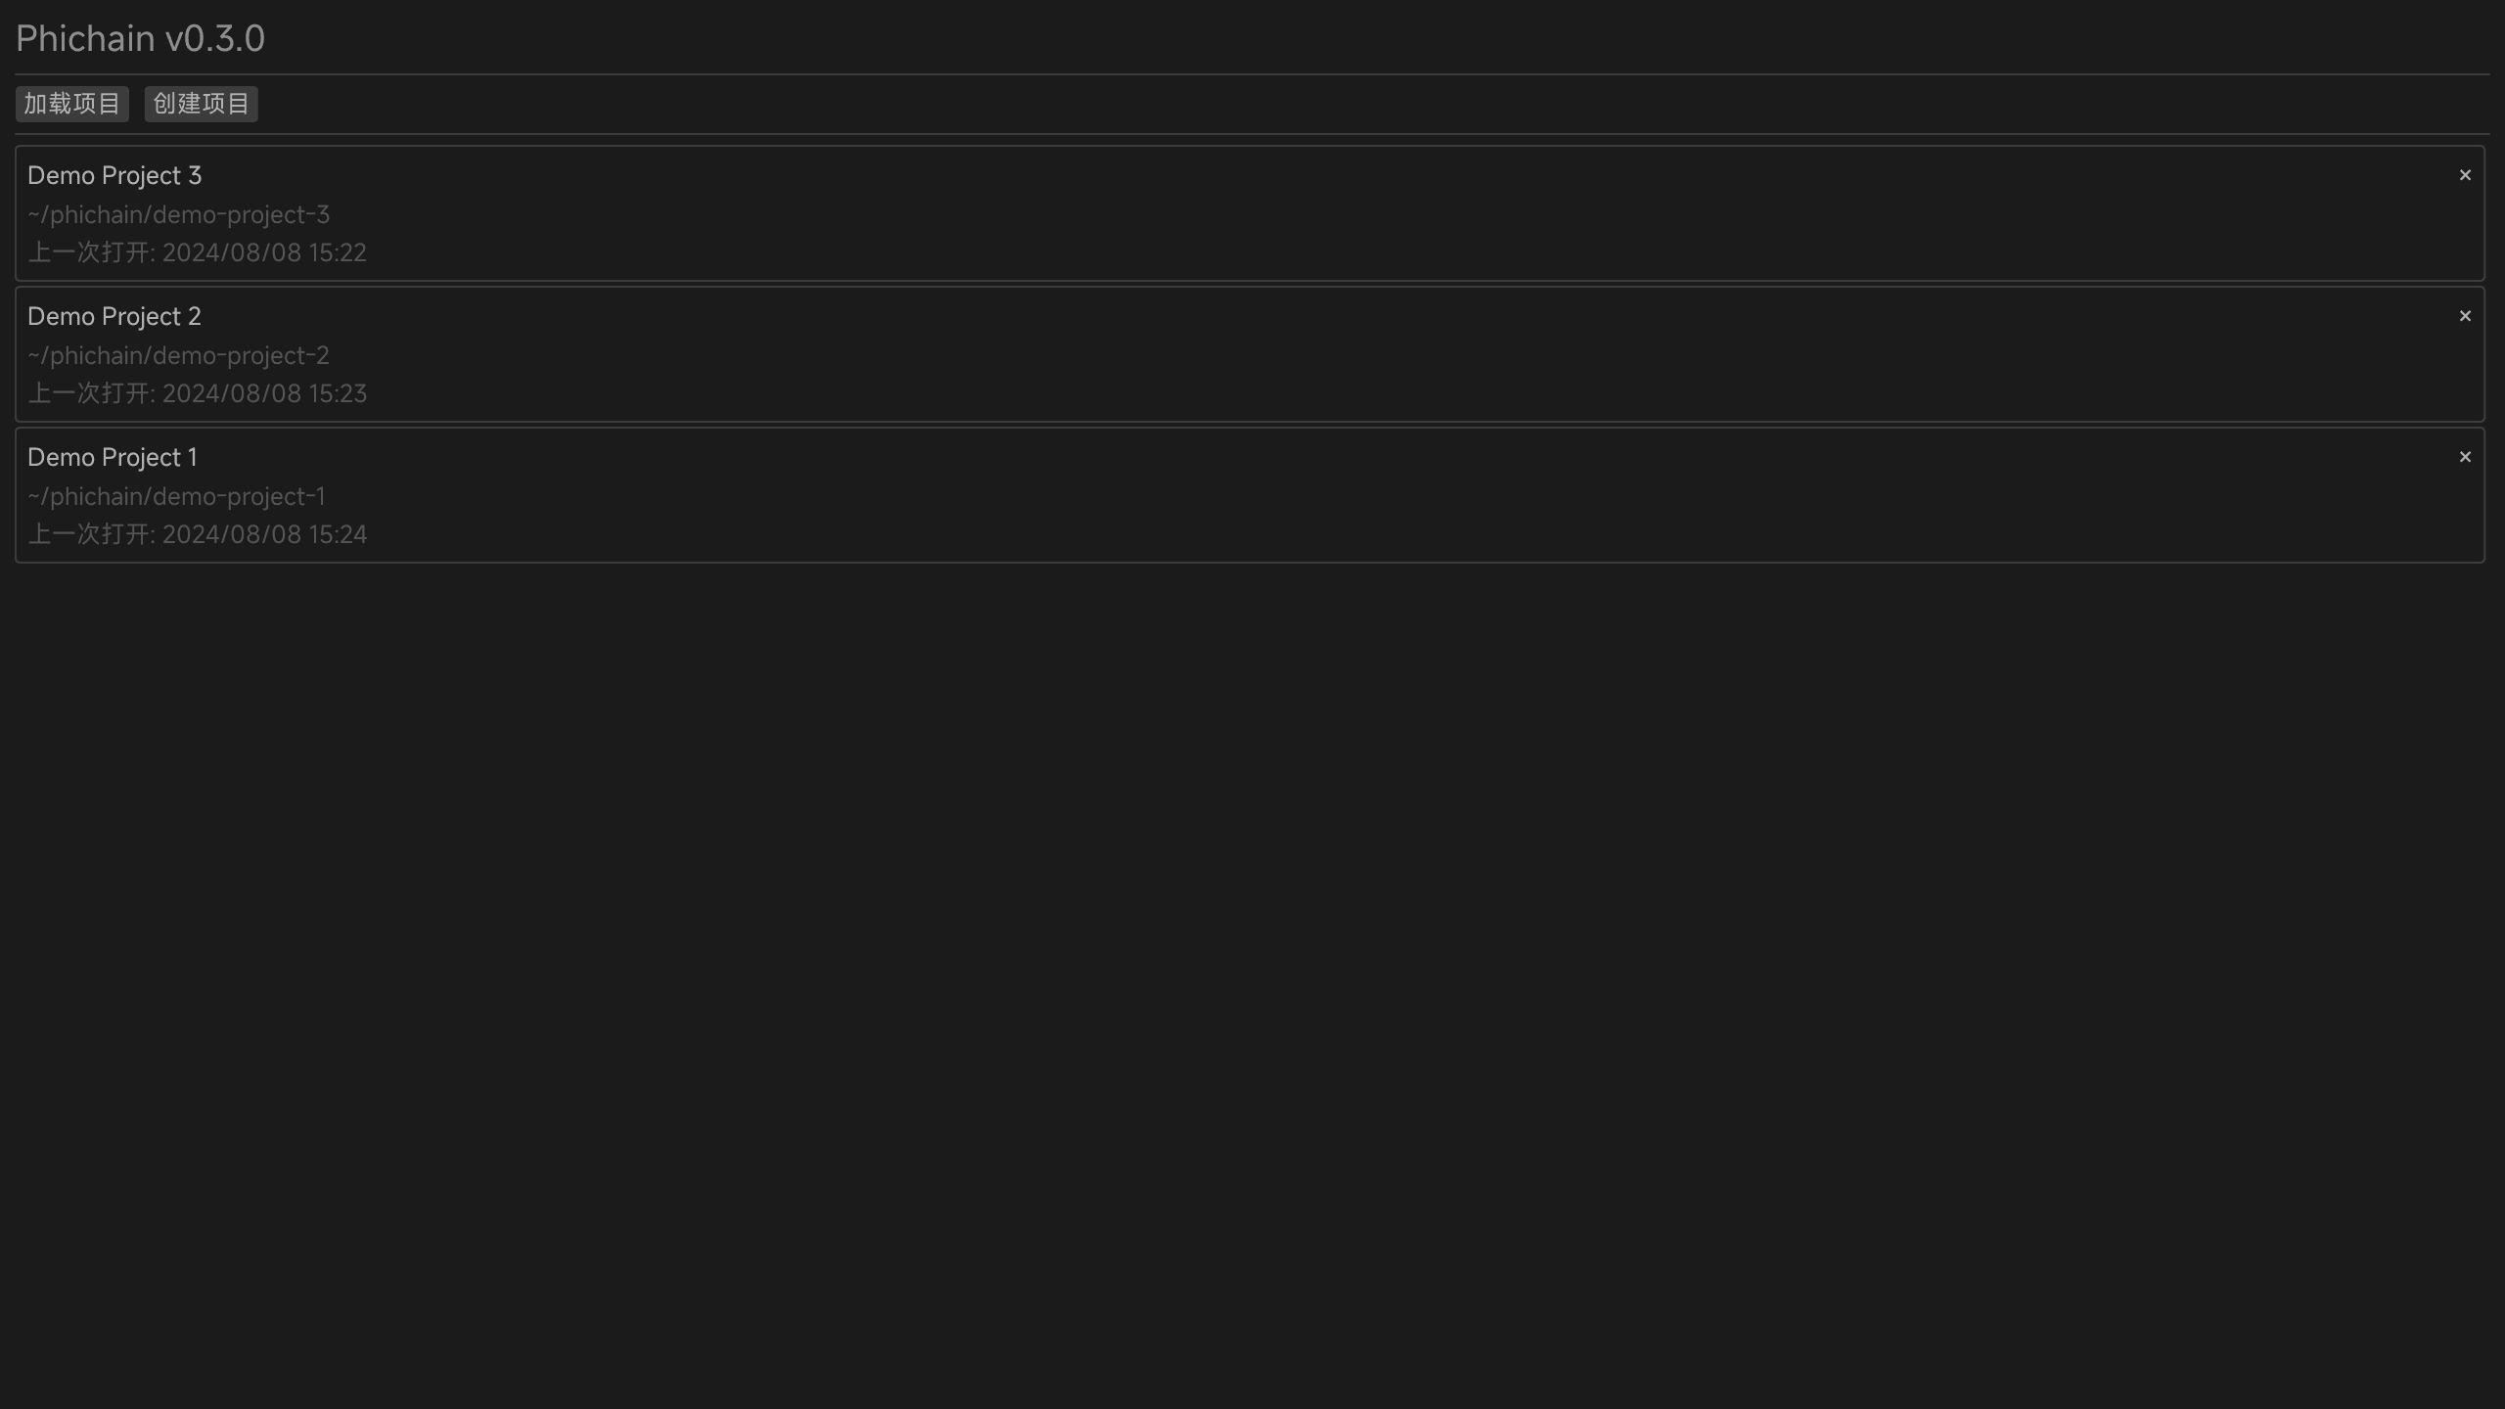Click the 2024/08/08 15:23 last opened line
The height and width of the screenshot is (1409, 2505).
click(197, 393)
